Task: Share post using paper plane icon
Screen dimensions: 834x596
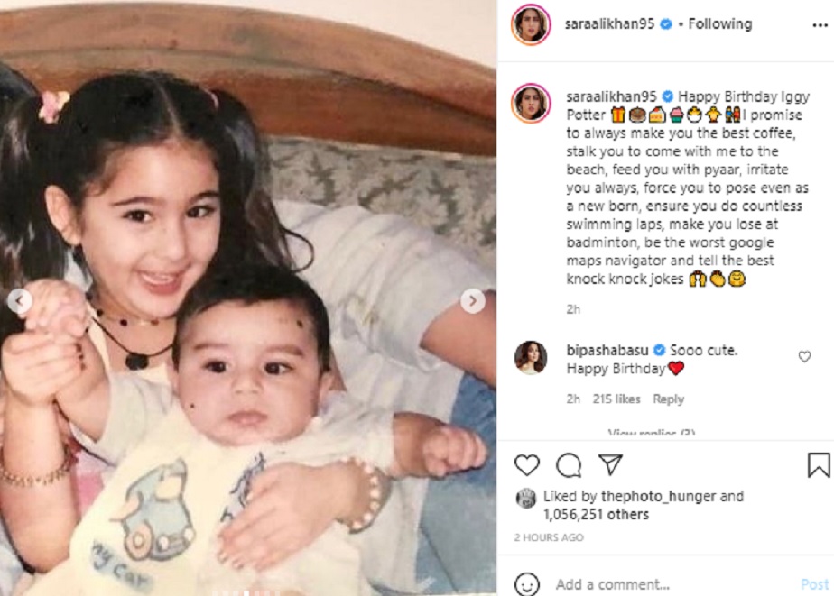Action: pos(610,464)
